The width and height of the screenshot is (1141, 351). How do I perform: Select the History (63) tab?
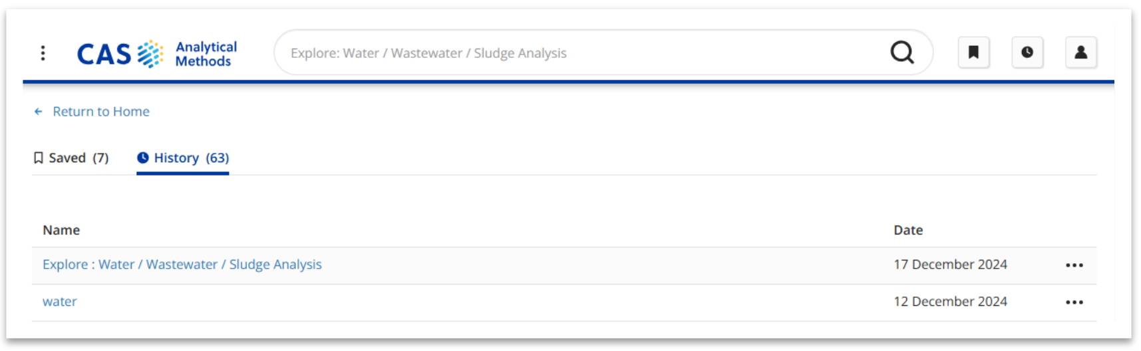183,158
